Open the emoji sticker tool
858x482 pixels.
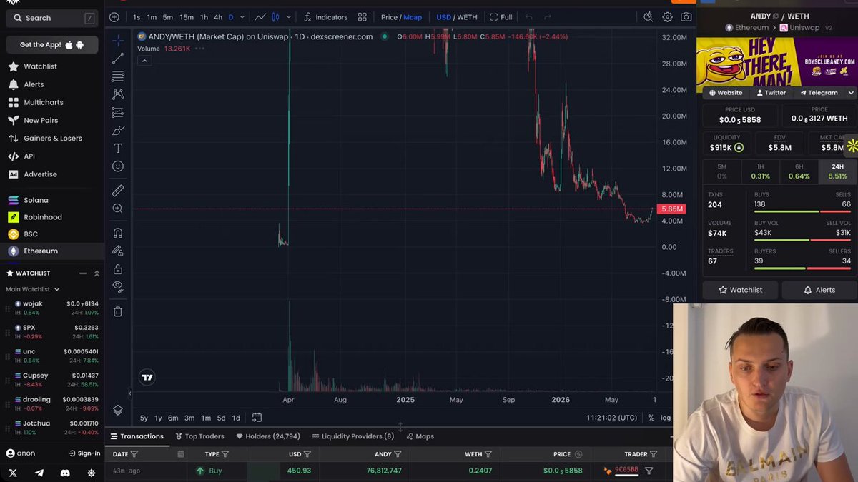click(118, 166)
